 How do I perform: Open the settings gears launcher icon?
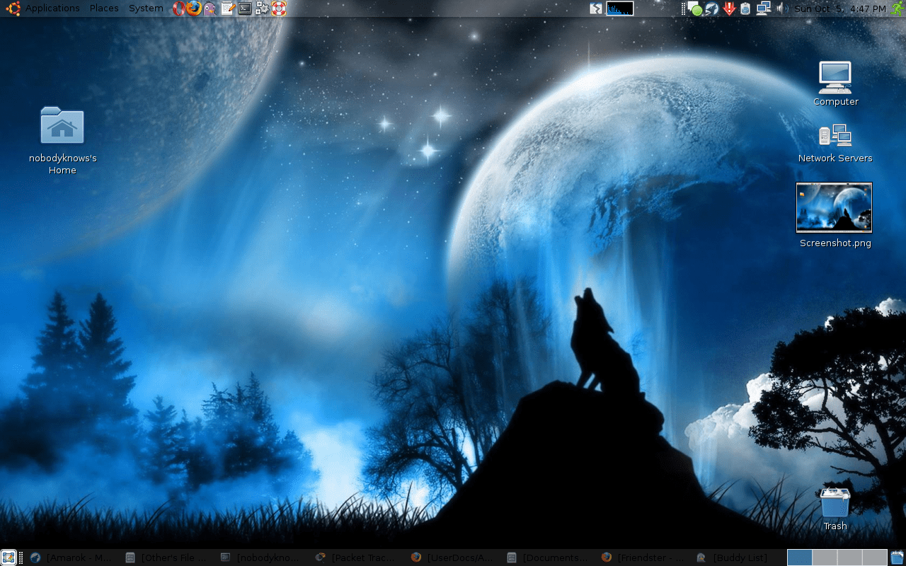262,8
